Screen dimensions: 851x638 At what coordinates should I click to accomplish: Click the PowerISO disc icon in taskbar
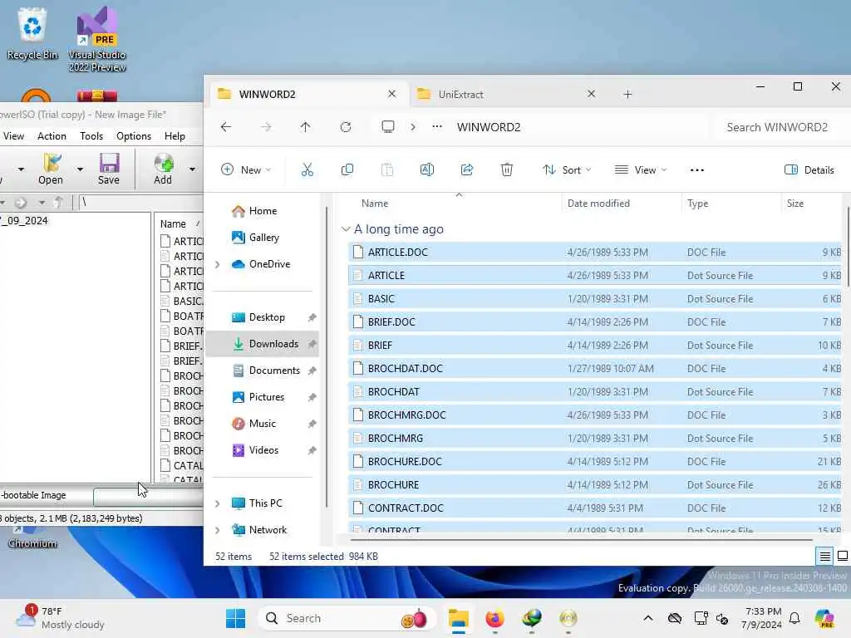tap(568, 618)
